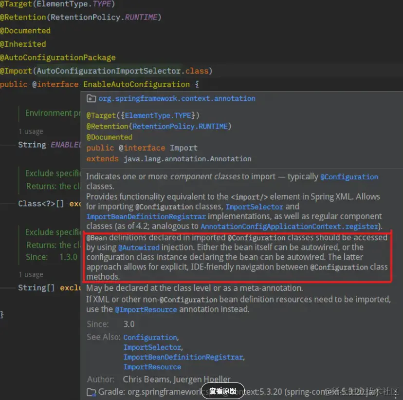Click author 'Chris Beams, Juergen Hoeller' text
The image size is (403, 400).
click(177, 380)
